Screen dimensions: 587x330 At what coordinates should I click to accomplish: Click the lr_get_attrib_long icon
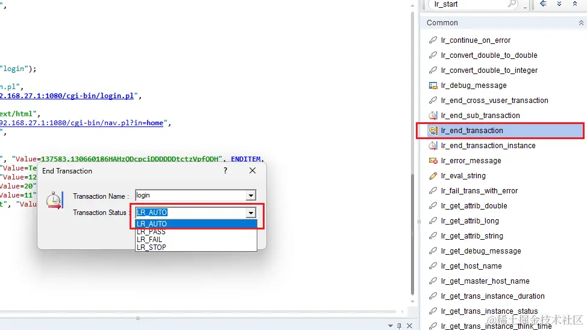pyautogui.click(x=433, y=221)
